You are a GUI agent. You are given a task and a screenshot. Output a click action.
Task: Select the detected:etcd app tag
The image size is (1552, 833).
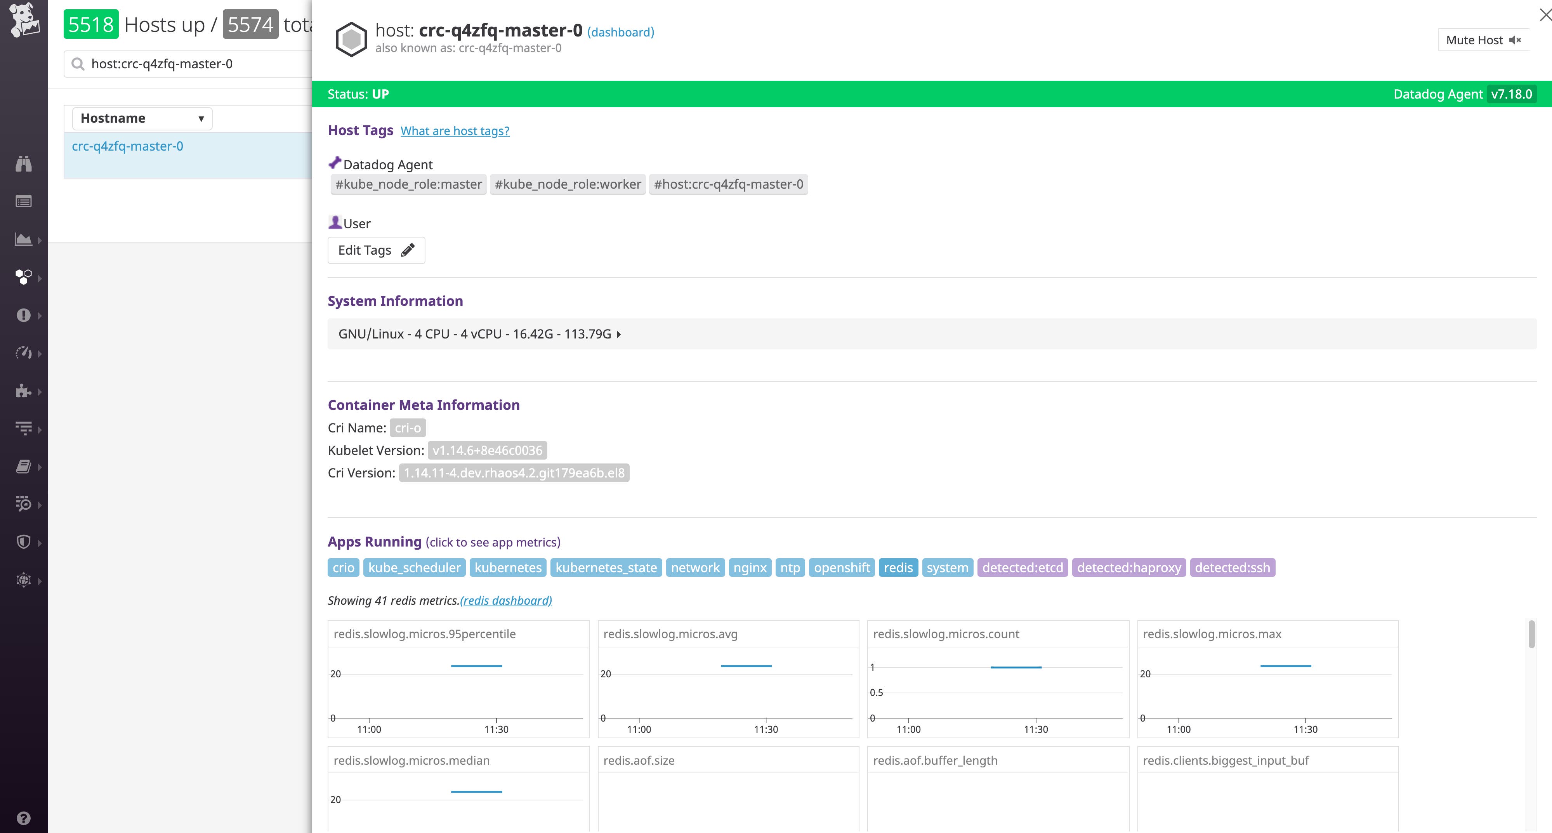pos(1023,567)
